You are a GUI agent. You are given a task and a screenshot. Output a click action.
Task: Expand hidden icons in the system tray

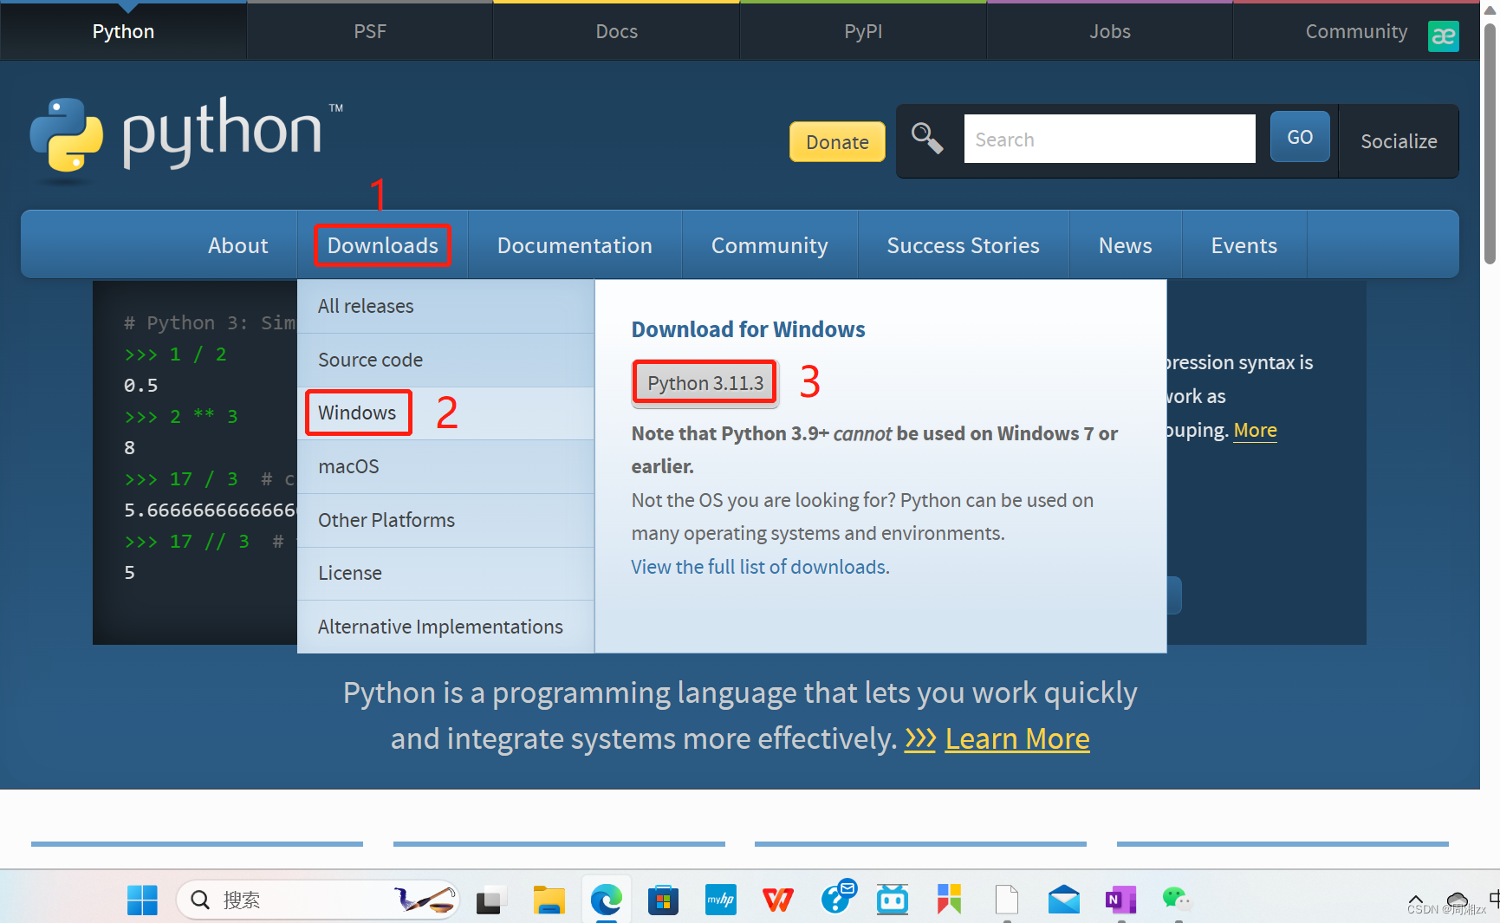pos(1415,900)
